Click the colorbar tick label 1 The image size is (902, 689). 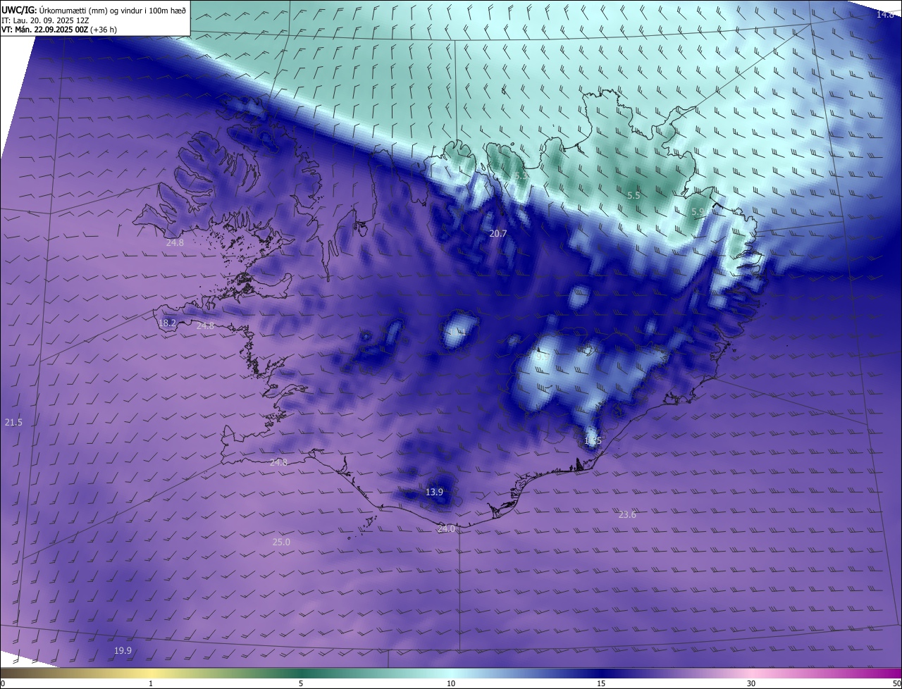pos(151,683)
